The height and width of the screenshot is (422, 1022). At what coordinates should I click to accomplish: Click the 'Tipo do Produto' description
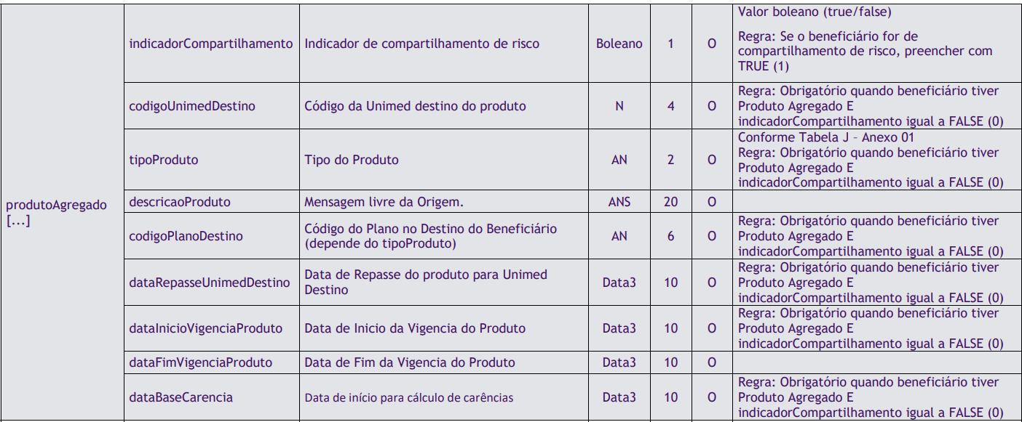(x=352, y=160)
